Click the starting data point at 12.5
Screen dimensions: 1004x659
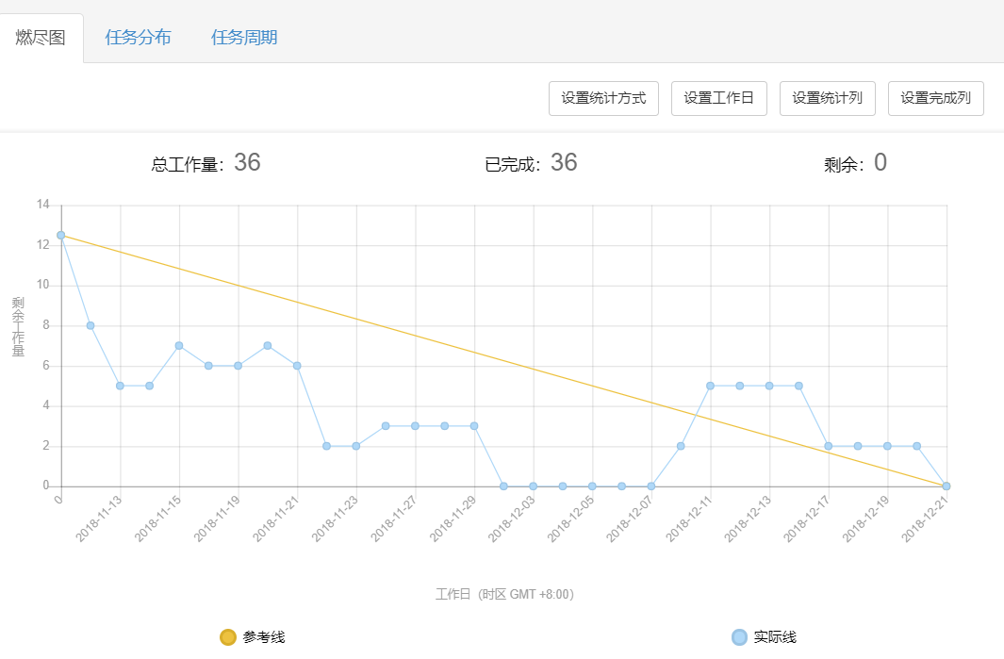point(60,235)
